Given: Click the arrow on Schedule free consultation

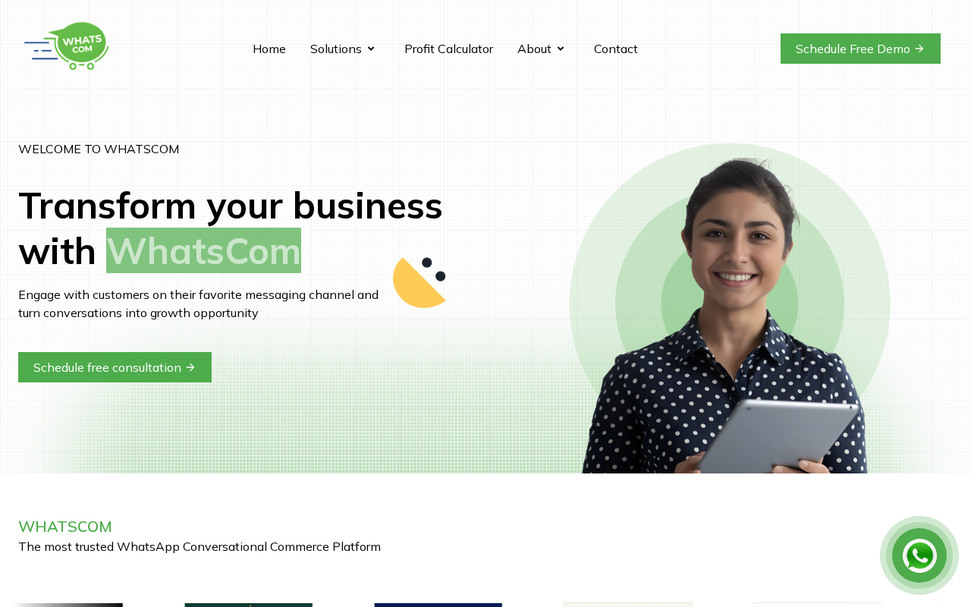Looking at the screenshot, I should click(x=190, y=367).
